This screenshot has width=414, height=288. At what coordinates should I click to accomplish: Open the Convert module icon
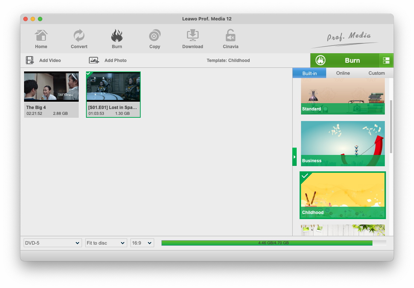click(x=79, y=35)
